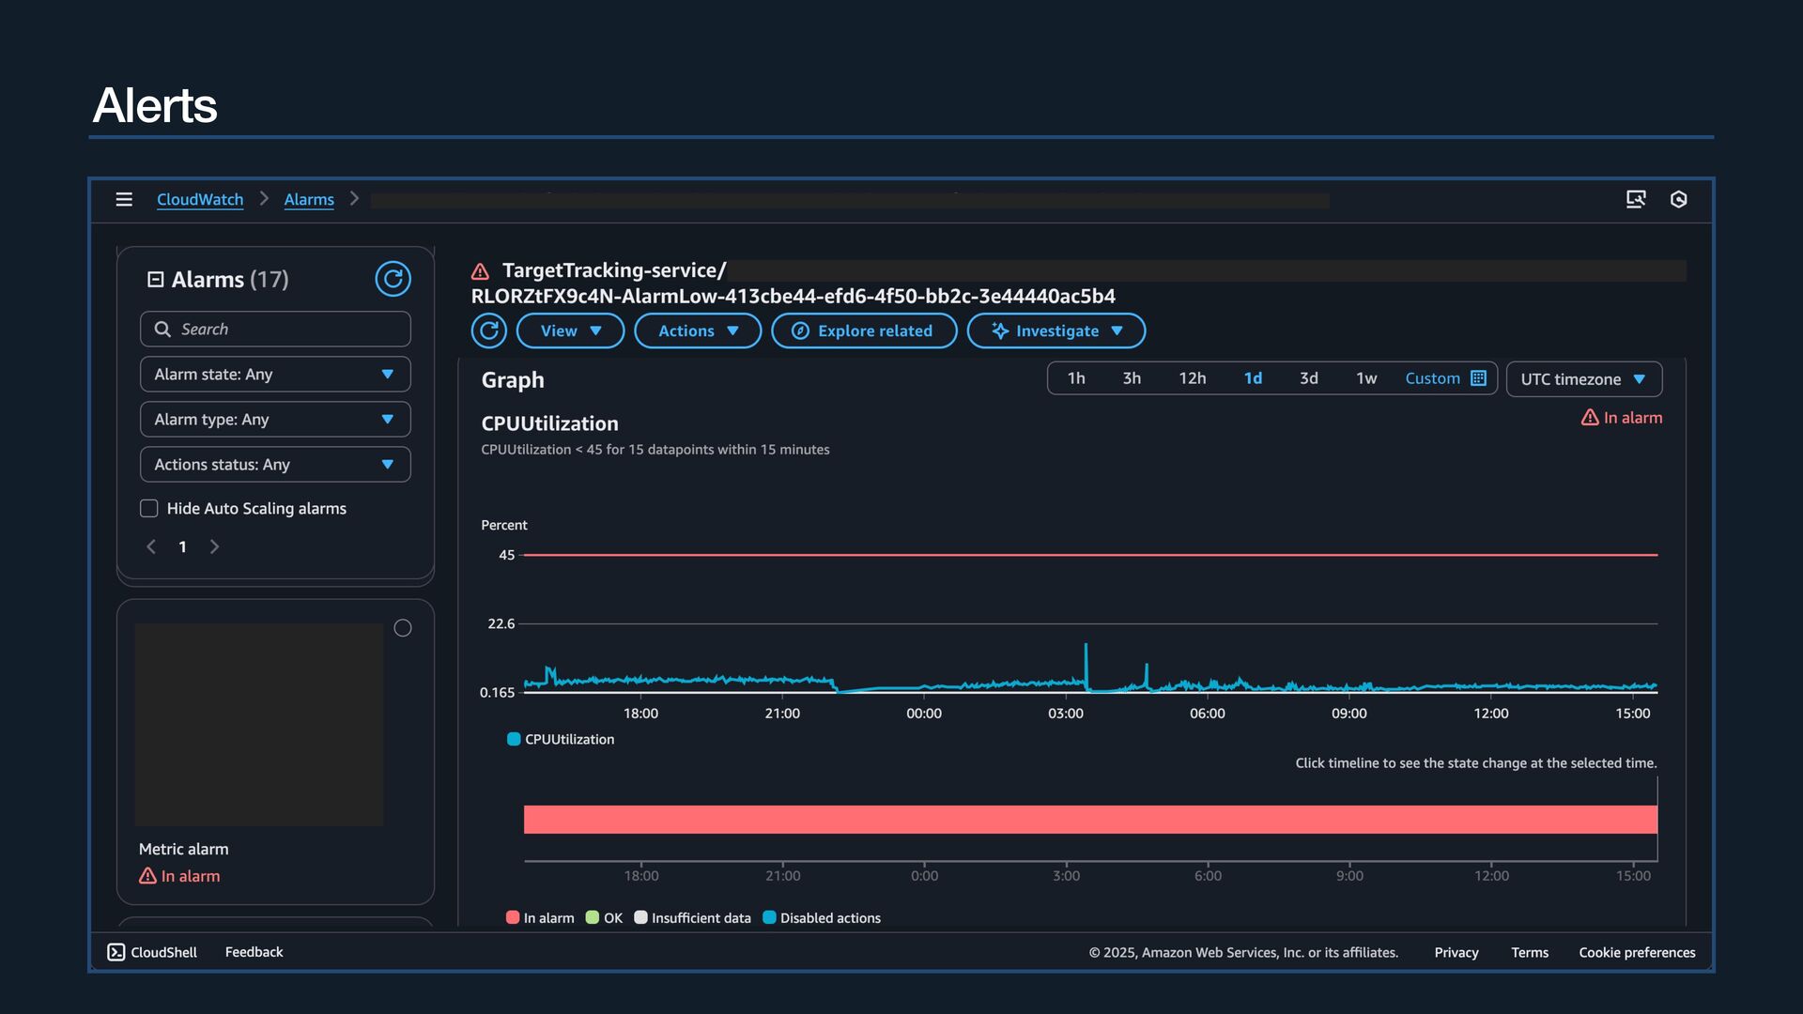Select the 12h time range
The width and height of the screenshot is (1803, 1014).
click(x=1193, y=378)
